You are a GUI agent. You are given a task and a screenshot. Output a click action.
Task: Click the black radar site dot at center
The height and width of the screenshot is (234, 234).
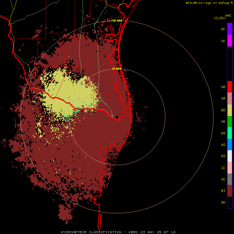pyautogui.click(x=117, y=117)
